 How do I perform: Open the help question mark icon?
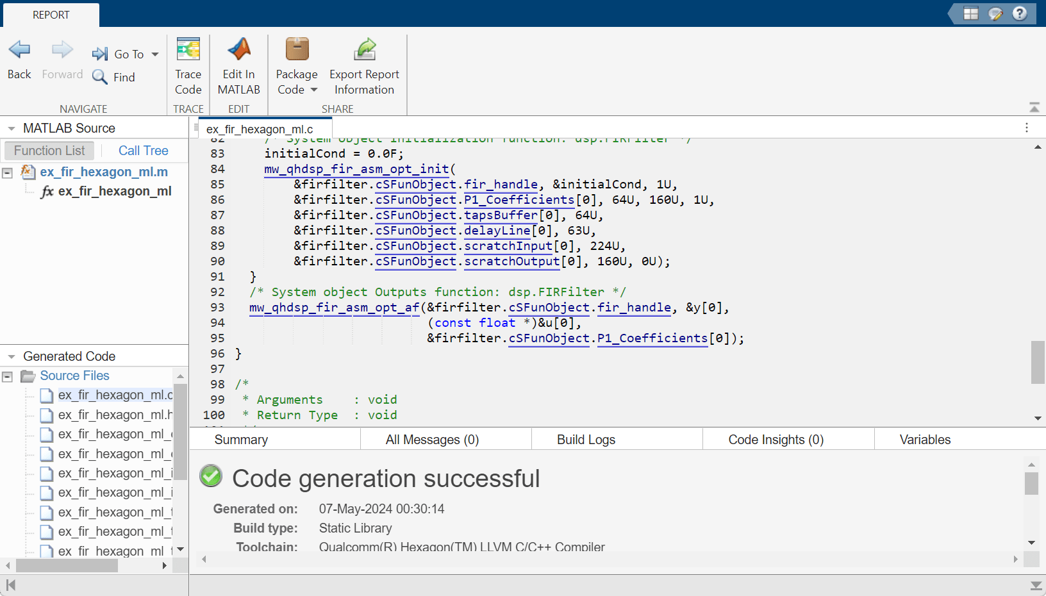[1020, 13]
